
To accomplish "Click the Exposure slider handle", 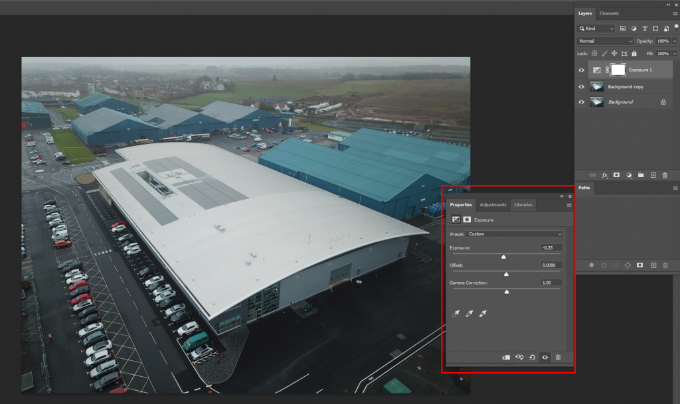I will click(503, 257).
